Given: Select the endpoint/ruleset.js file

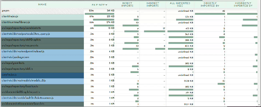Looking at the screenshot, I should 42,51.
